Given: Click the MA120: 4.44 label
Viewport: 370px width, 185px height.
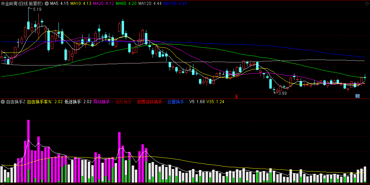Looking at the screenshot, I should click(x=150, y=3).
